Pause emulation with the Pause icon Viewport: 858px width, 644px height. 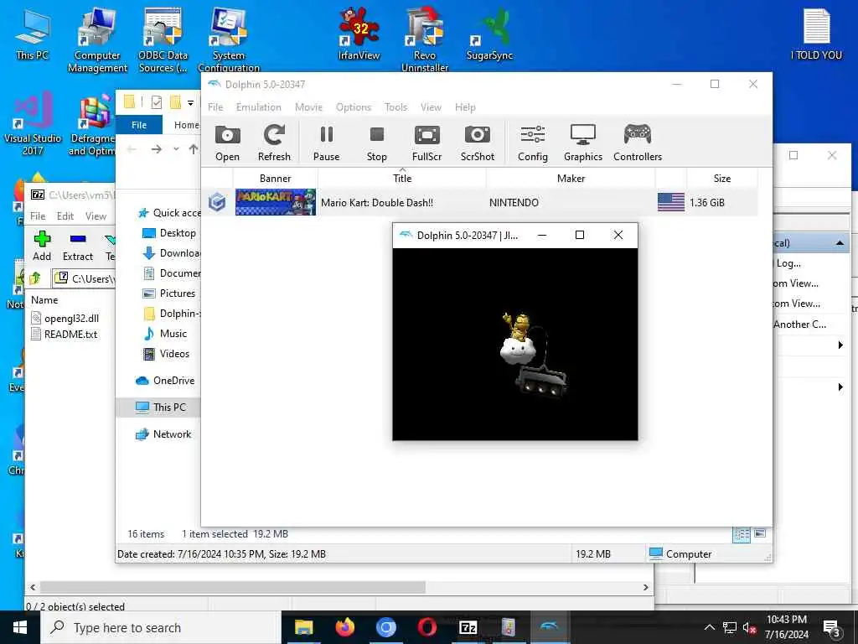(x=326, y=143)
